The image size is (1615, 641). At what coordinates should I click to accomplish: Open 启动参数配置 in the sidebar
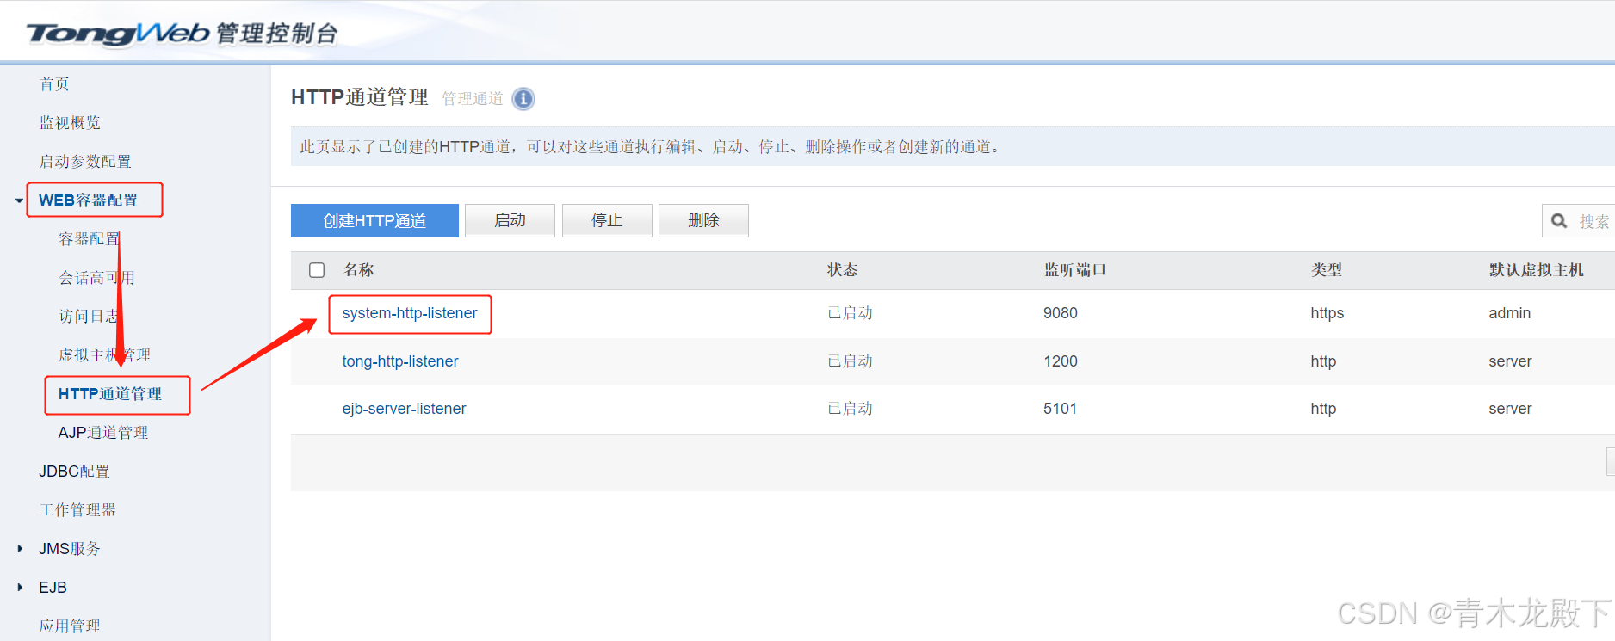[85, 161]
